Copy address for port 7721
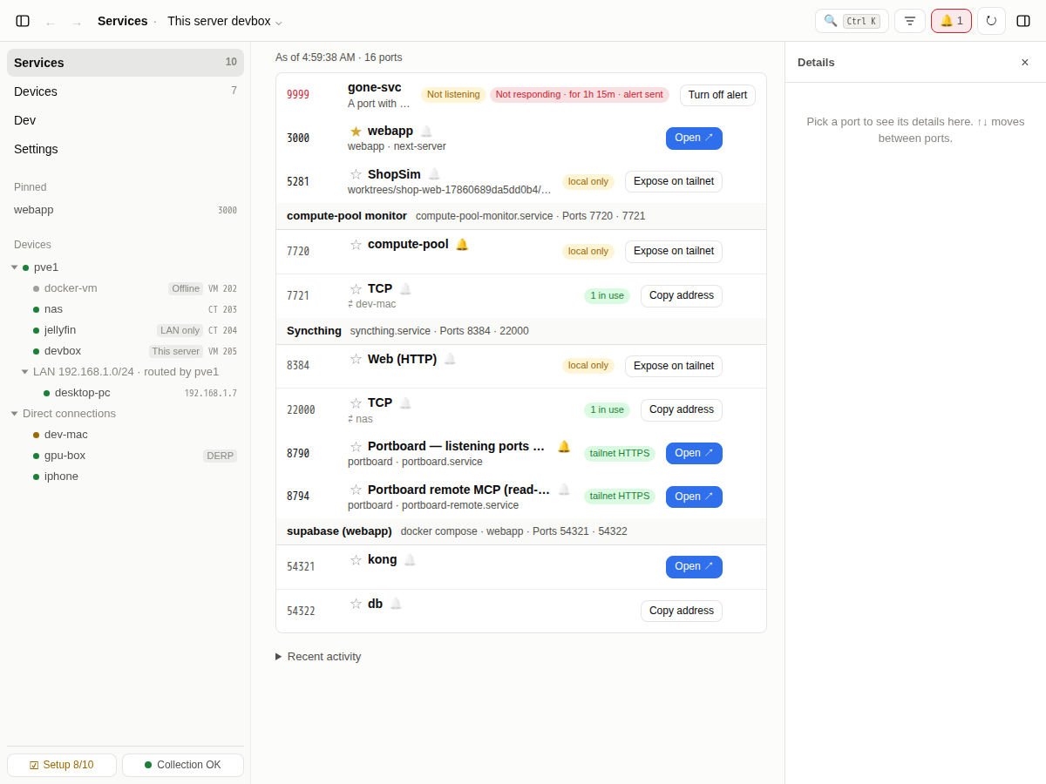Viewport: 1046px width, 784px height. point(682,296)
